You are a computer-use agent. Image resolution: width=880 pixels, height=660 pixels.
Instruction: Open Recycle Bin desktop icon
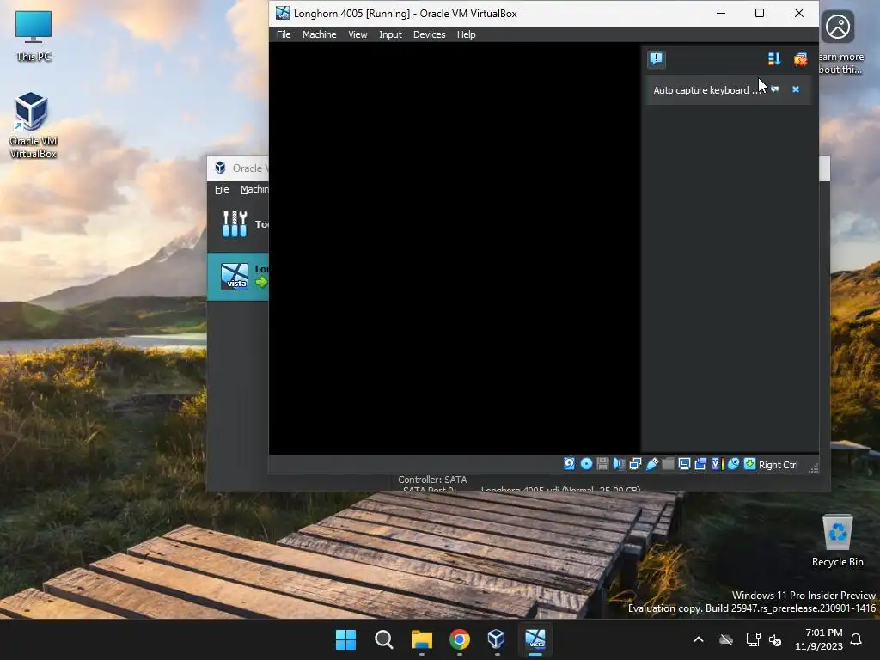[837, 541]
